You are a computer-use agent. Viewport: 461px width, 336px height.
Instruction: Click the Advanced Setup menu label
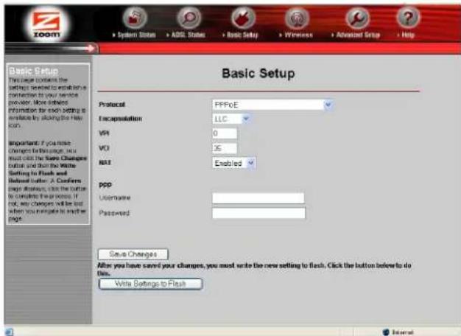pos(356,35)
